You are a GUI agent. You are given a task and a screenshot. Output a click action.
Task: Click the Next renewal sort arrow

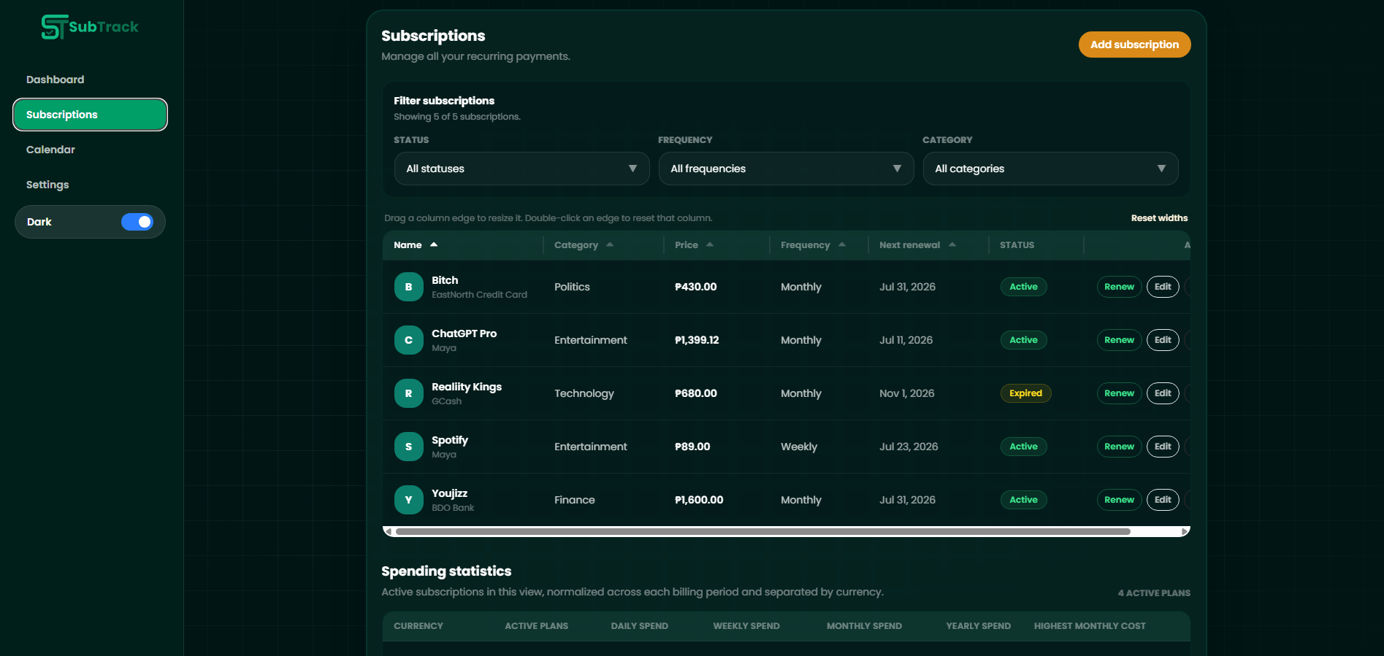tap(952, 244)
